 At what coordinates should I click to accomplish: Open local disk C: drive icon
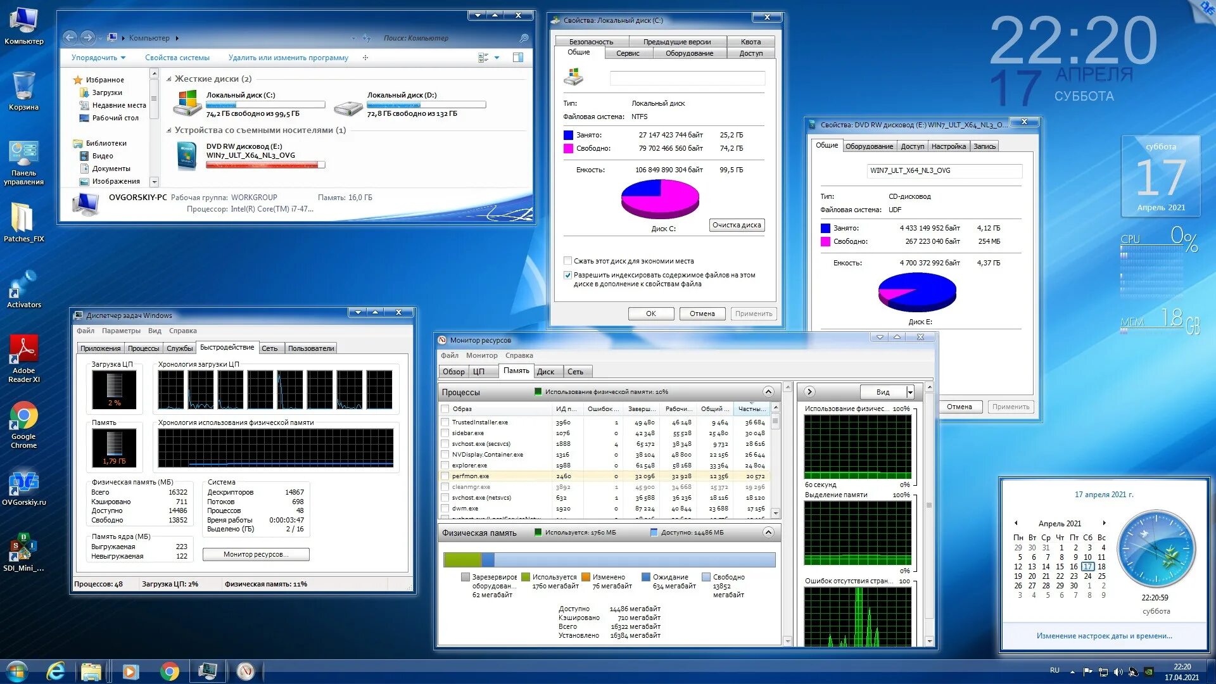point(187,104)
